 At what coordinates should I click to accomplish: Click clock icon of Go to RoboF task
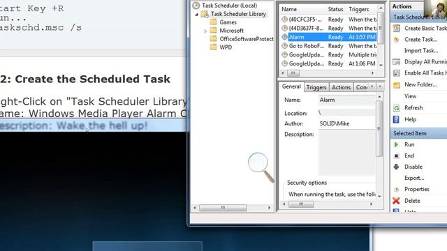point(284,46)
